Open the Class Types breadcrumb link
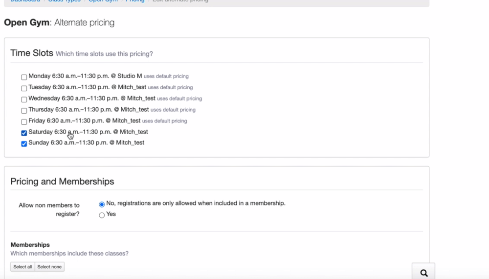 point(64,1)
